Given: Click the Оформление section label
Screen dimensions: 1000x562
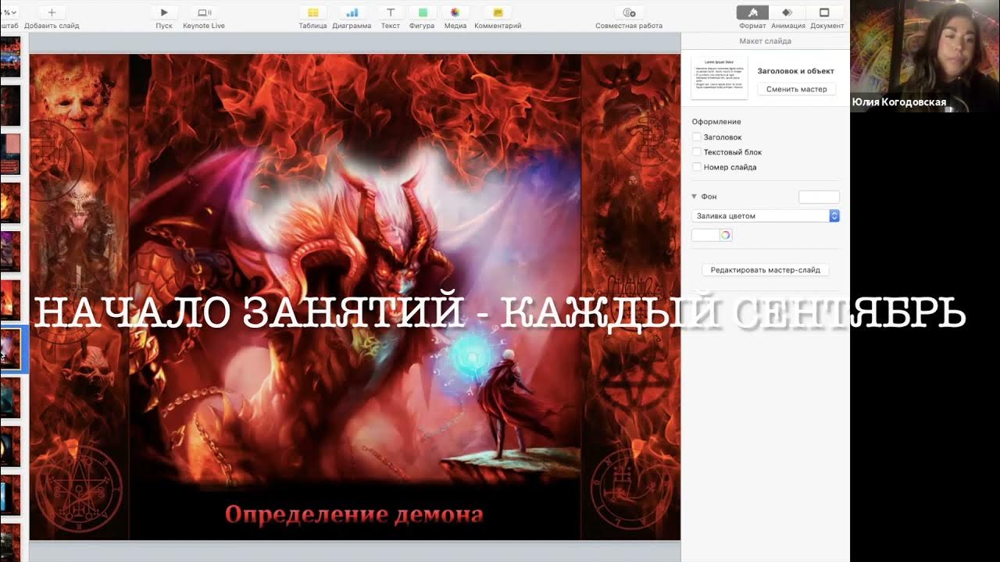Looking at the screenshot, I should coord(716,122).
